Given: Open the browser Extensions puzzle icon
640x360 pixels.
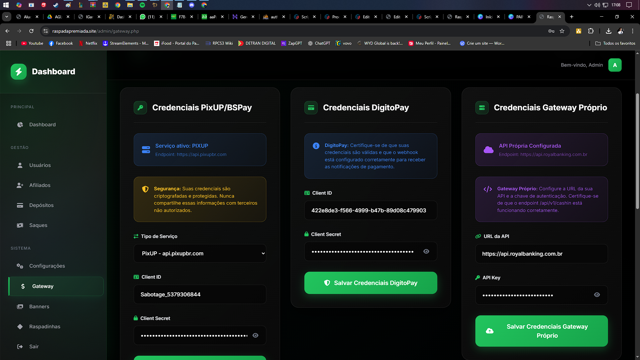Looking at the screenshot, I should (591, 31).
